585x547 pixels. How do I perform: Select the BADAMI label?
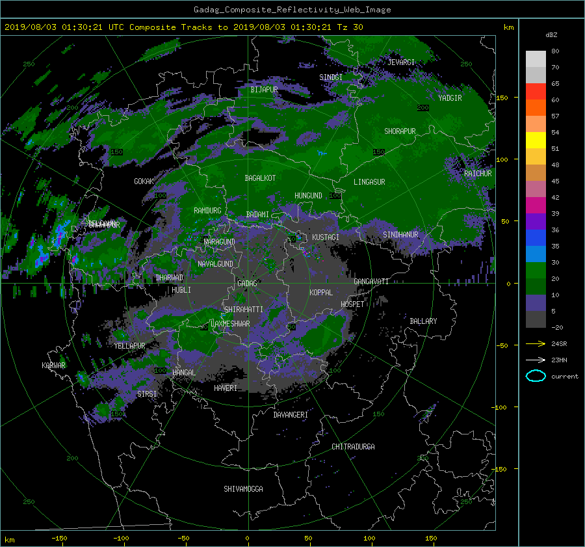(257, 215)
